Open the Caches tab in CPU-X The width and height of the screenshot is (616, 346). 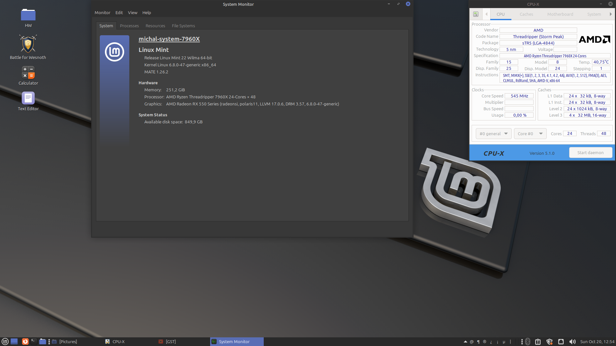pyautogui.click(x=526, y=14)
